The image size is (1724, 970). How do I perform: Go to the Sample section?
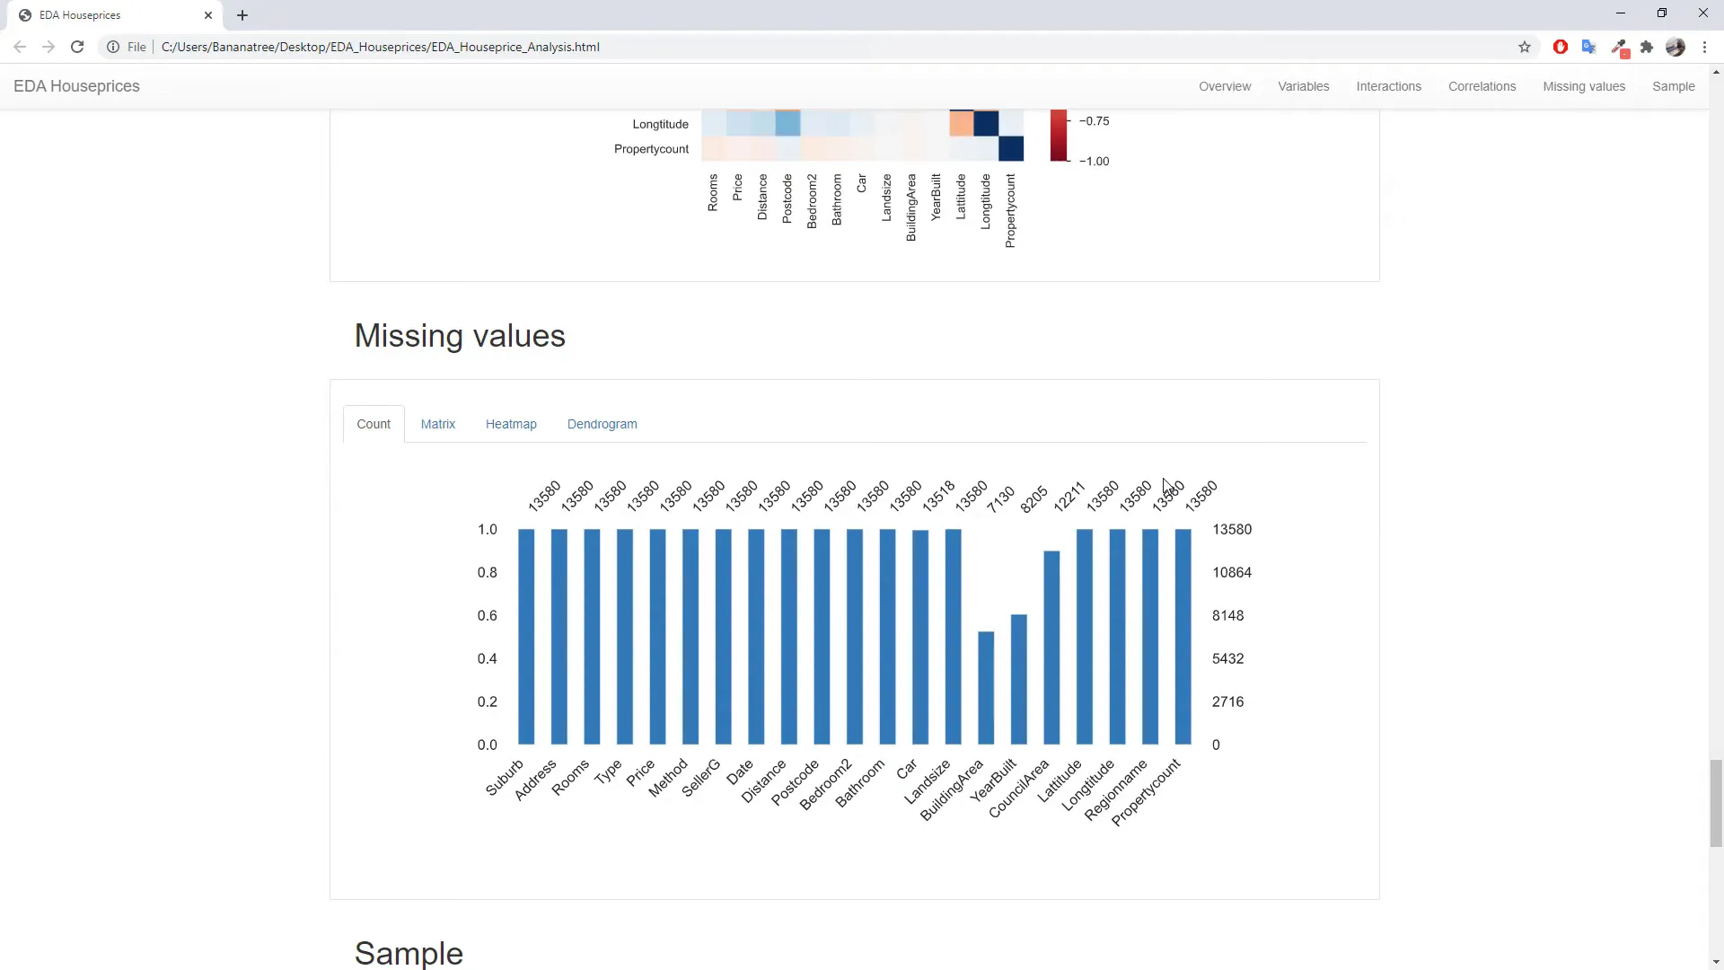[x=1673, y=85]
